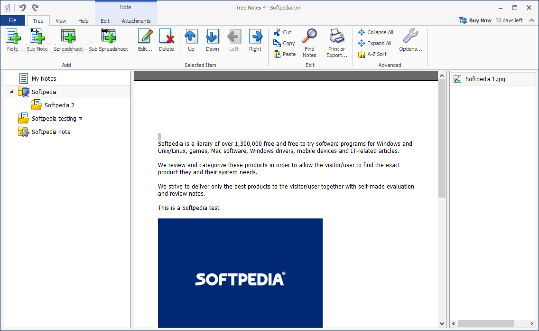
Task: Open the Help tab
Action: pyautogui.click(x=83, y=20)
